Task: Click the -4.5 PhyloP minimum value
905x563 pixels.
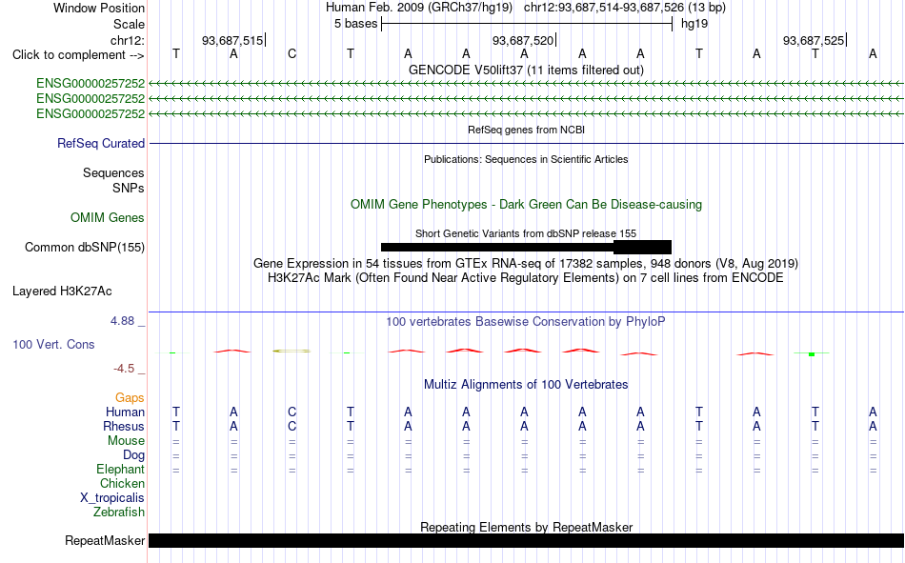Action: click(124, 369)
